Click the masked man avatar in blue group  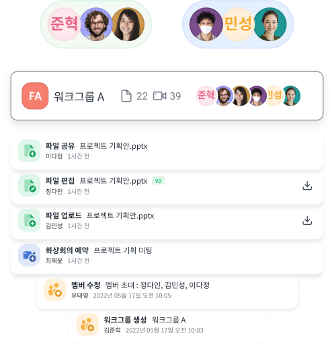206,24
